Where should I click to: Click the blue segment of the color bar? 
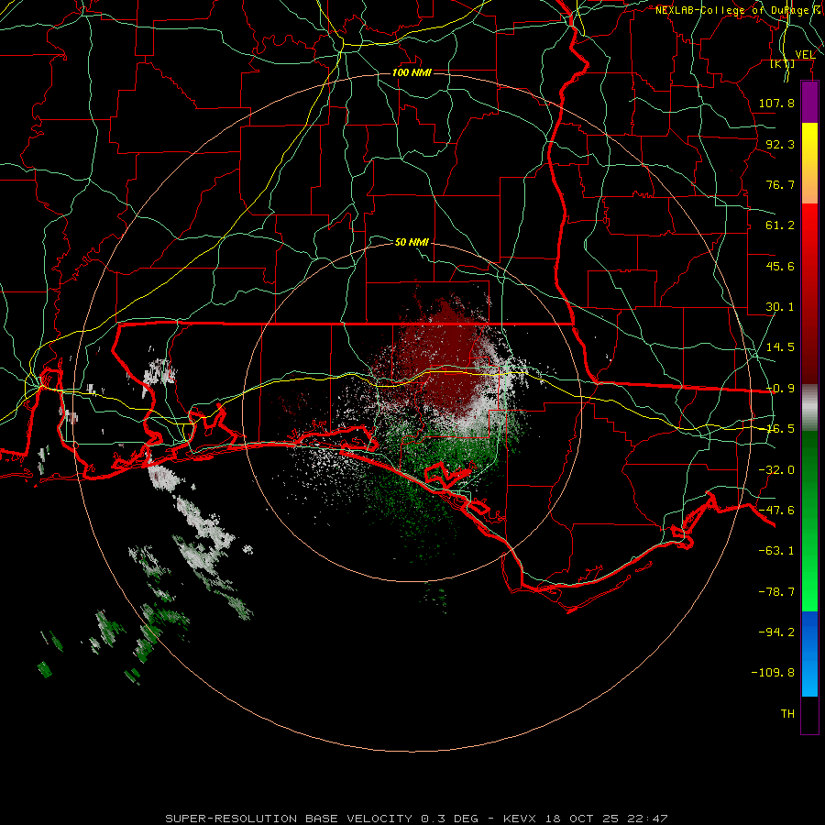(809, 654)
